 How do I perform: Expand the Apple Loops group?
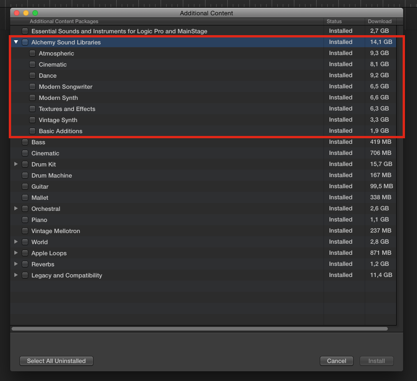[x=16, y=253]
